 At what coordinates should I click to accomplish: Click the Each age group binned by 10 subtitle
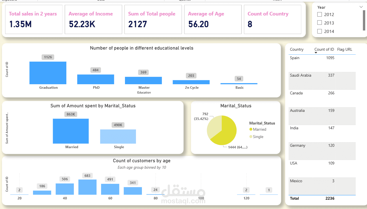[x=142, y=168]
